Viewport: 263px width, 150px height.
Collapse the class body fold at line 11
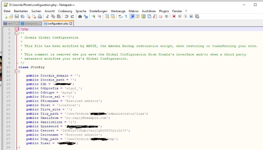coord(16,71)
